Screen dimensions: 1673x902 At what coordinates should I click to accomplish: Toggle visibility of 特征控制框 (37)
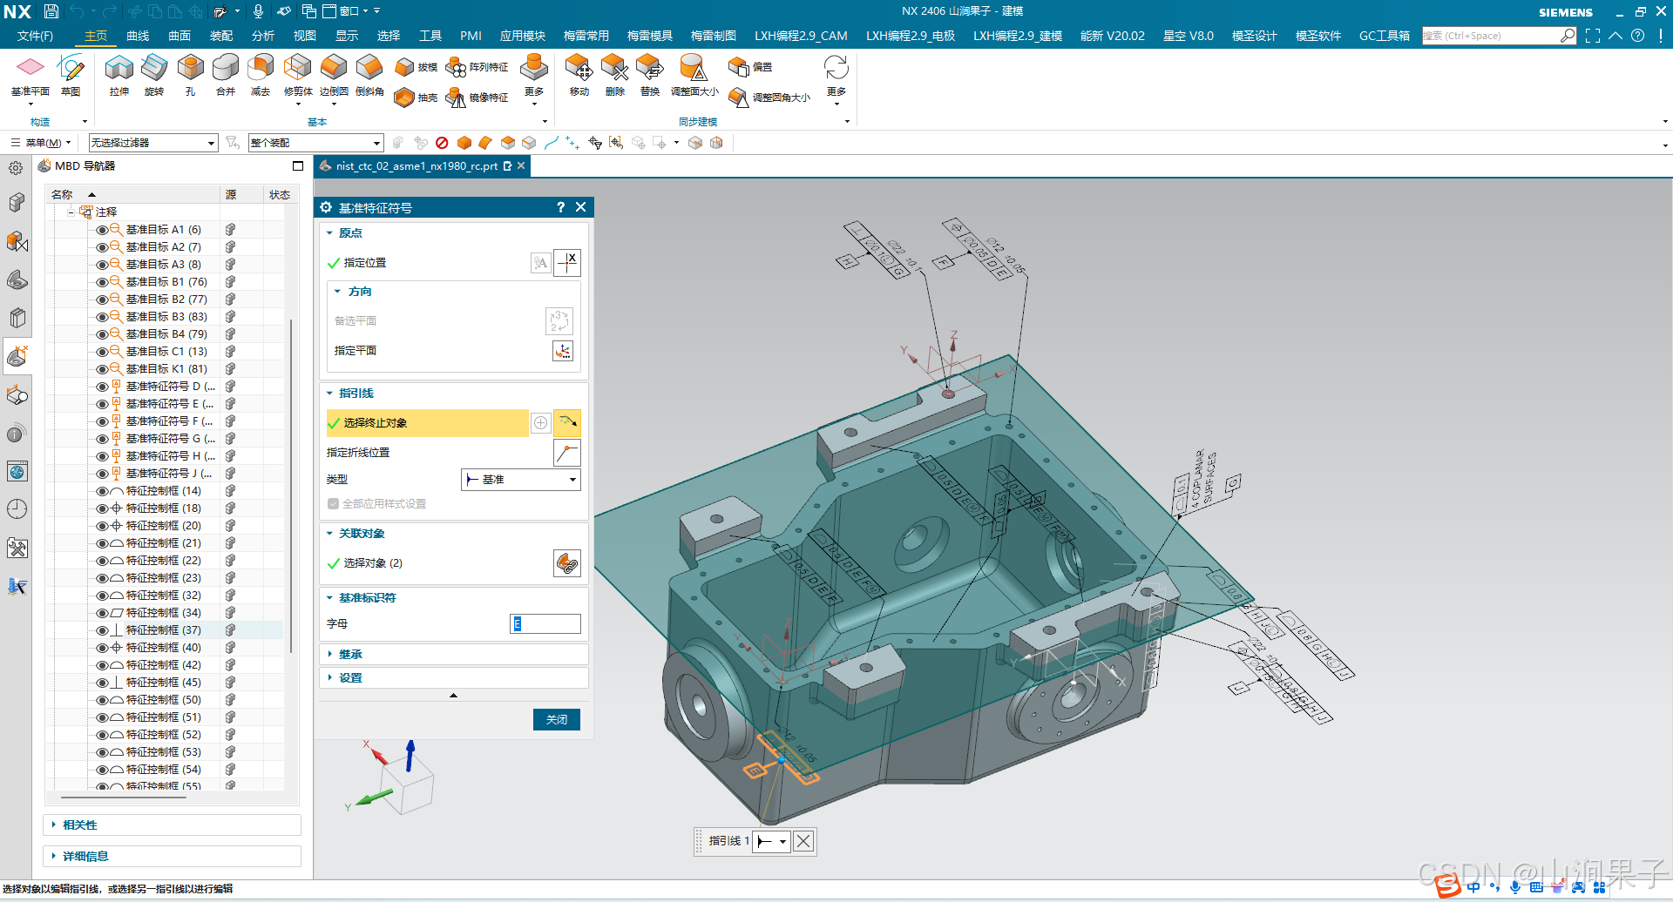[x=102, y=630]
